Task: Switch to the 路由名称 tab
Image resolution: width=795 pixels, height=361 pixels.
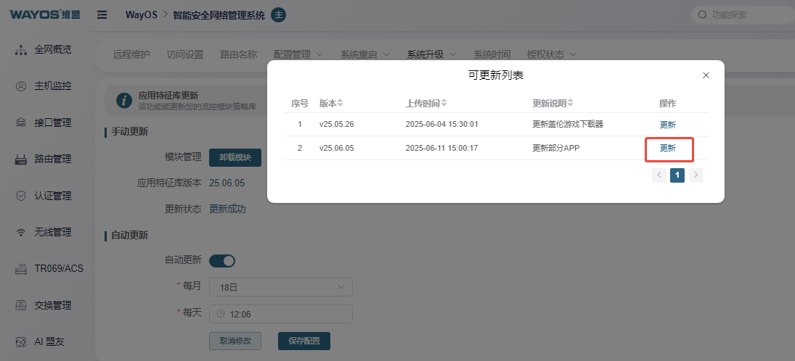Action: click(x=239, y=54)
